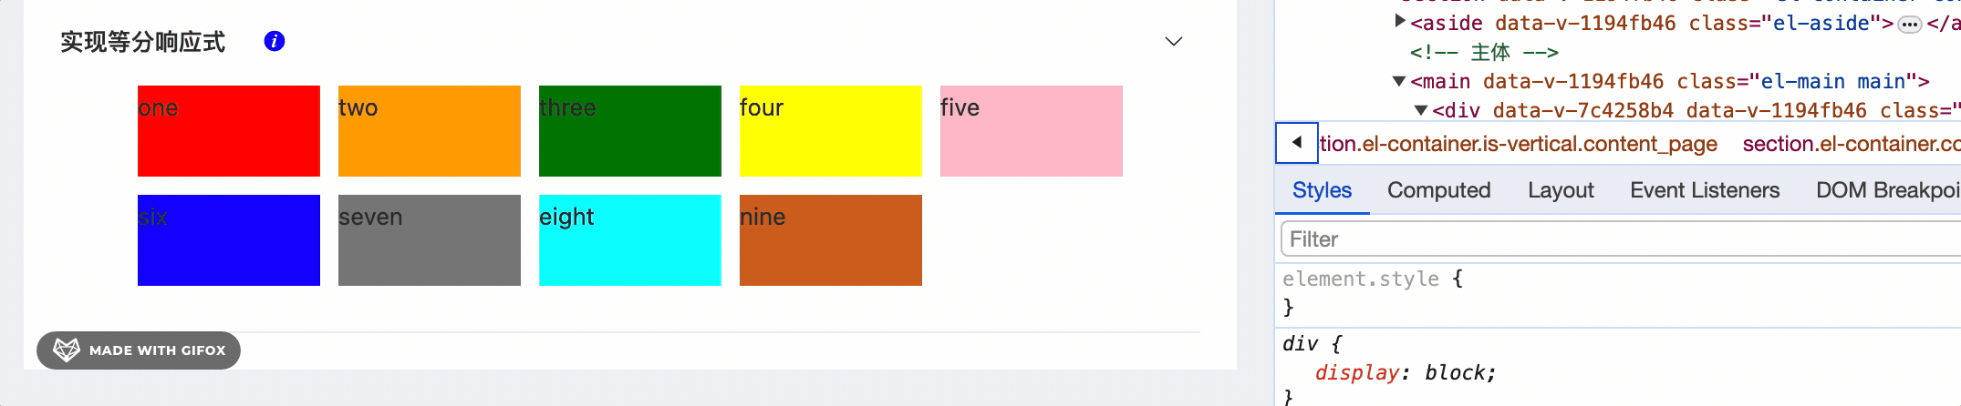Image resolution: width=1961 pixels, height=406 pixels.
Task: Click the Made with Gifox badge
Action: click(139, 350)
